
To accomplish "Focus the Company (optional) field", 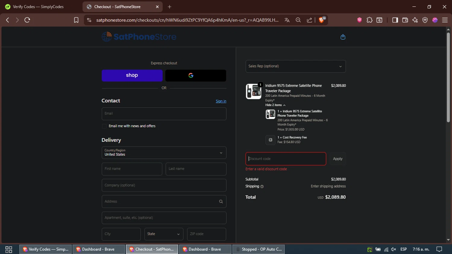I will coord(164,185).
